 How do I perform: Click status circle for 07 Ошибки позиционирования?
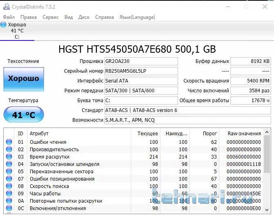coord(9,179)
